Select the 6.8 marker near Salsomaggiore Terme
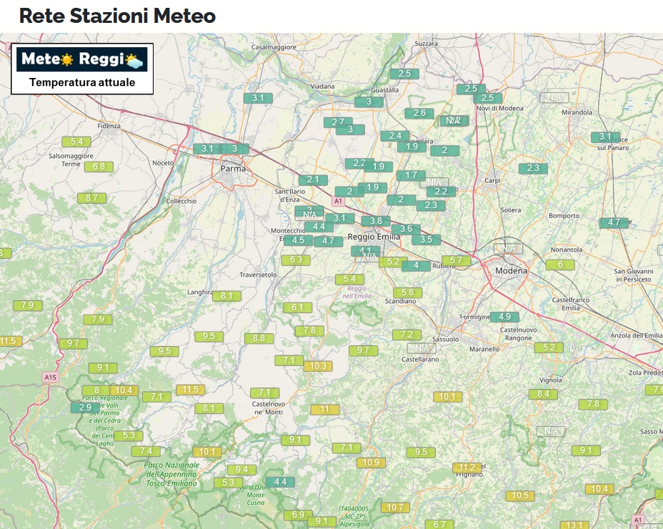663x529 pixels. (99, 167)
